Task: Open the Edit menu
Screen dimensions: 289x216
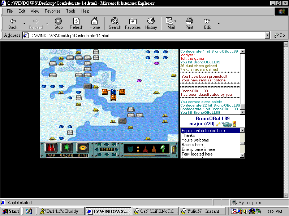Action: [22, 11]
